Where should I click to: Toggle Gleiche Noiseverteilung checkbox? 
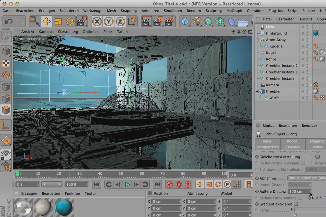[x=317, y=157]
